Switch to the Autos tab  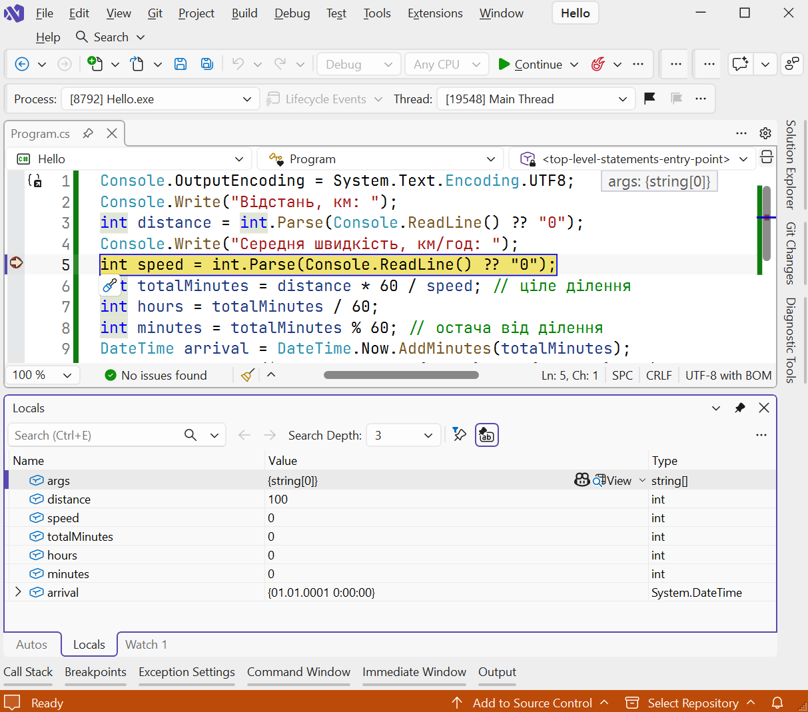point(32,644)
